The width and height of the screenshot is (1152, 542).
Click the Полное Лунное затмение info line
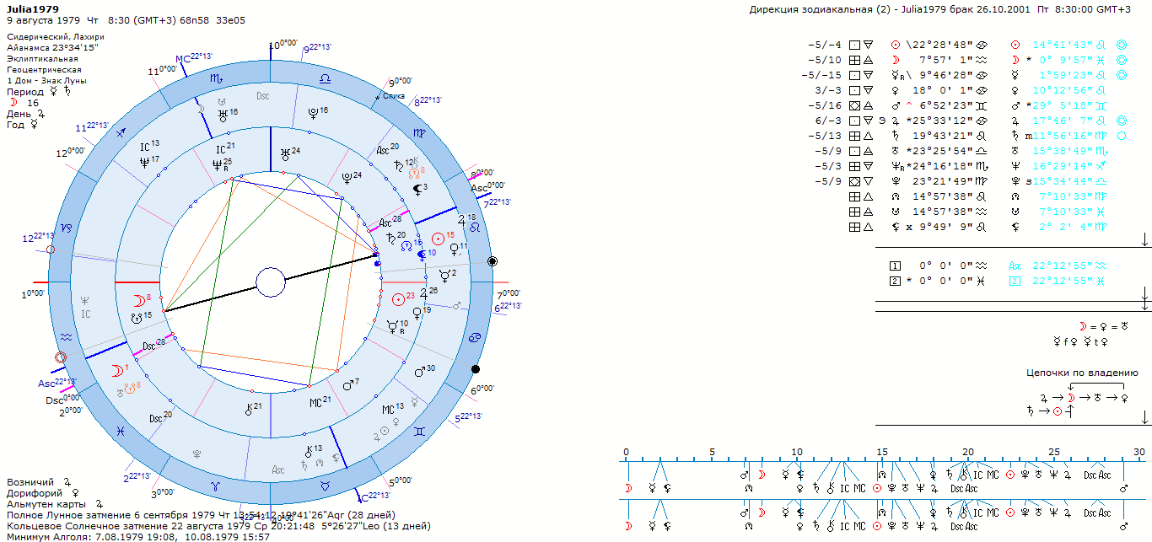pos(201,515)
